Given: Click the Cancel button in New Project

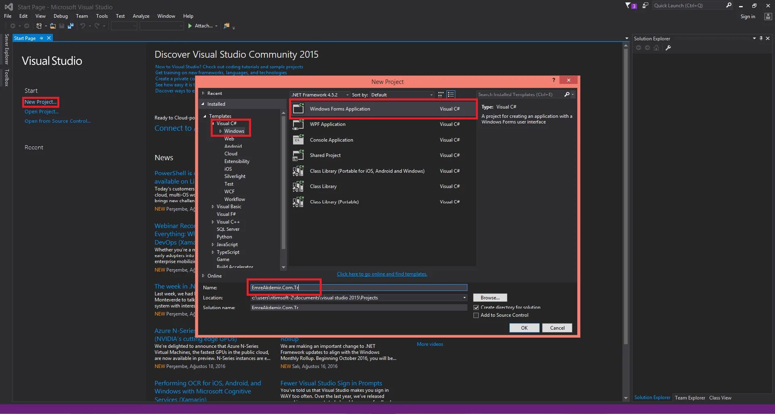Looking at the screenshot, I should pyautogui.click(x=557, y=328).
